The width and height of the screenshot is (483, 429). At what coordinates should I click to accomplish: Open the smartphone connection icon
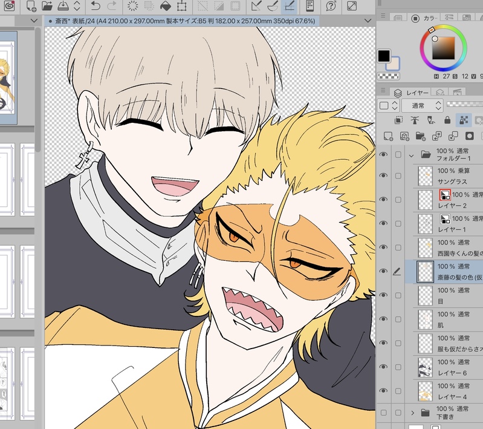point(310,6)
